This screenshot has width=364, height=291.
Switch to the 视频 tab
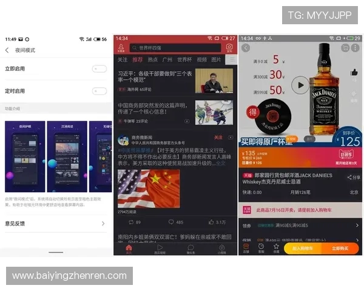pos(202,59)
